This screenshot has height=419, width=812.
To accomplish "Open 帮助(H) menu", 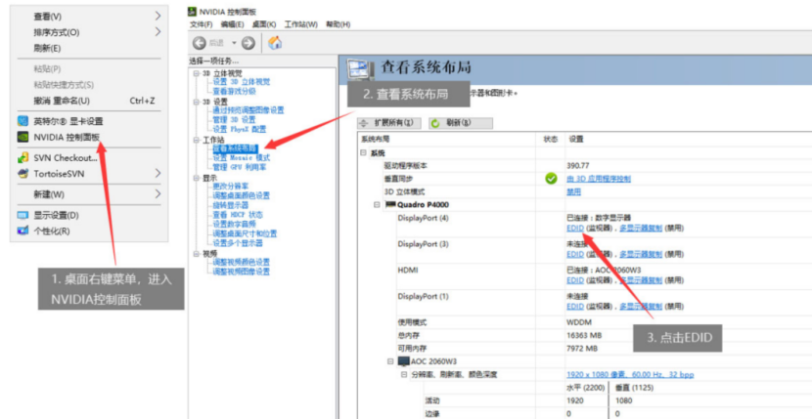I will click(x=338, y=24).
